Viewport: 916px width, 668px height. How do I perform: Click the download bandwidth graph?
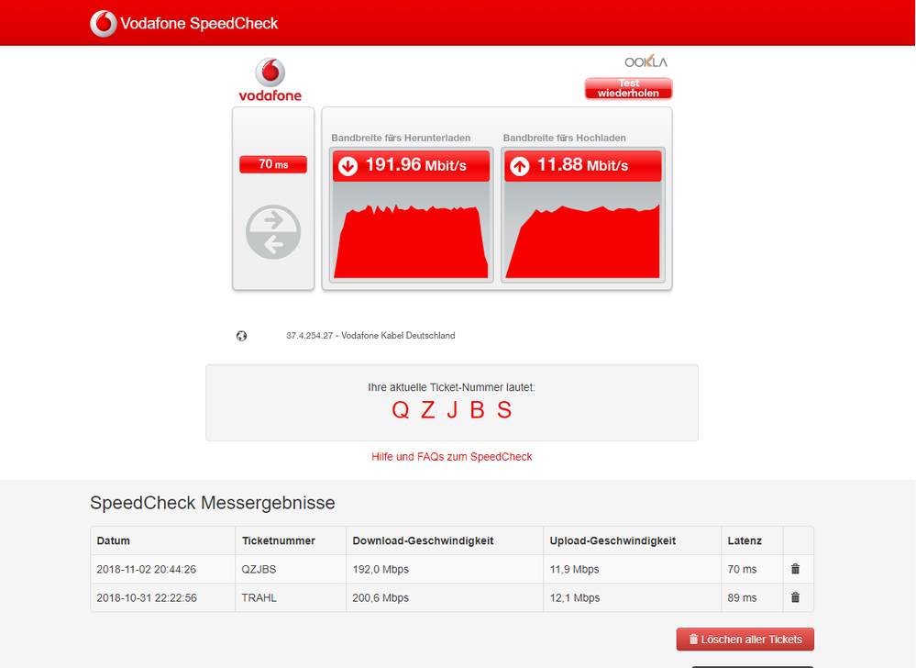(412, 231)
